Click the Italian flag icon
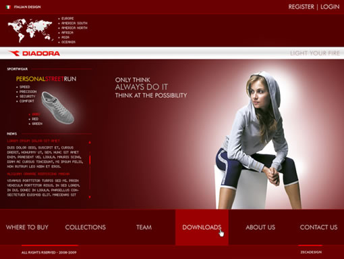 [x=8, y=7]
